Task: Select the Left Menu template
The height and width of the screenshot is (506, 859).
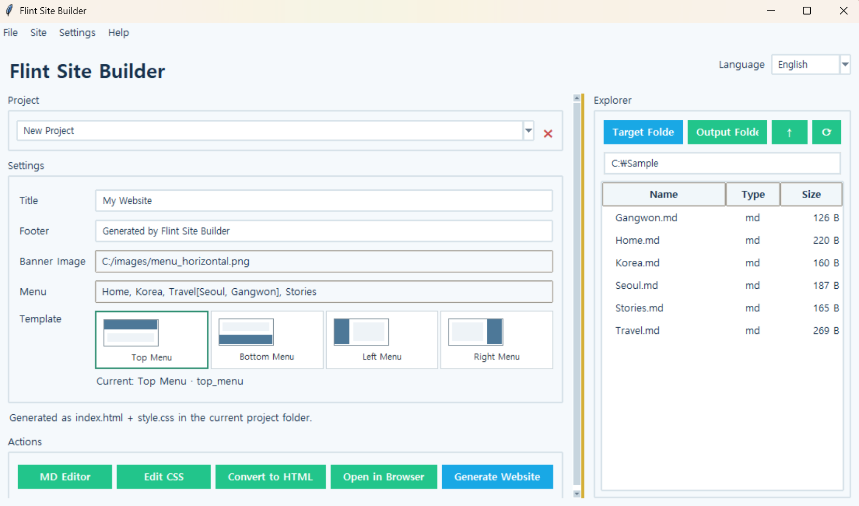Action: 382,340
